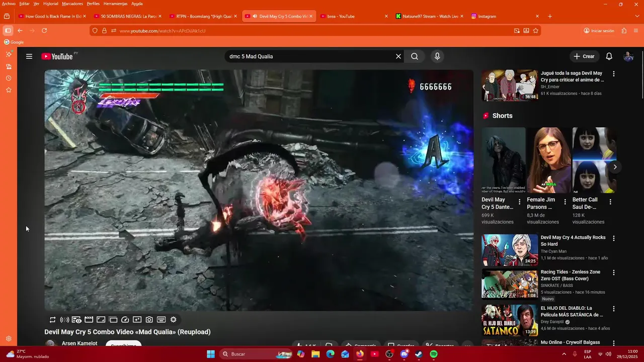
Task: Open sidebar settings gear at bottom
Action: click(x=9, y=339)
